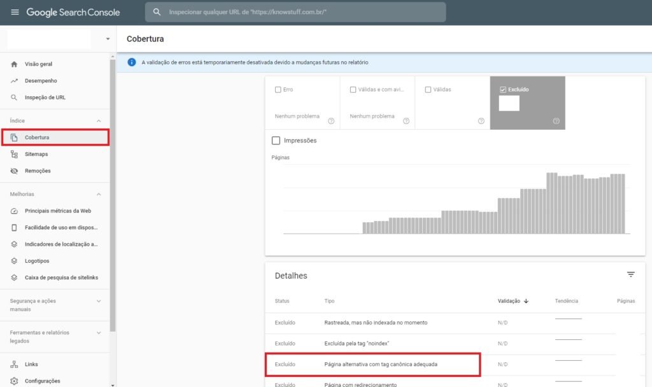The width and height of the screenshot is (652, 387).
Task: Click help icon in the Erro card
Action: (x=331, y=121)
